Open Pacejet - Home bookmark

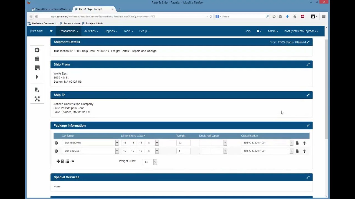tap(70, 23)
